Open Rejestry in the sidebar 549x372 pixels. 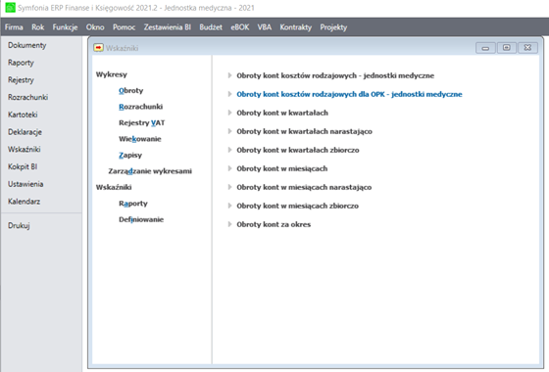(21, 80)
